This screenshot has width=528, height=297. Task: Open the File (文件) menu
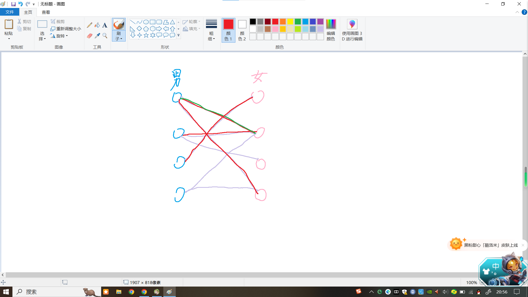(x=9, y=12)
